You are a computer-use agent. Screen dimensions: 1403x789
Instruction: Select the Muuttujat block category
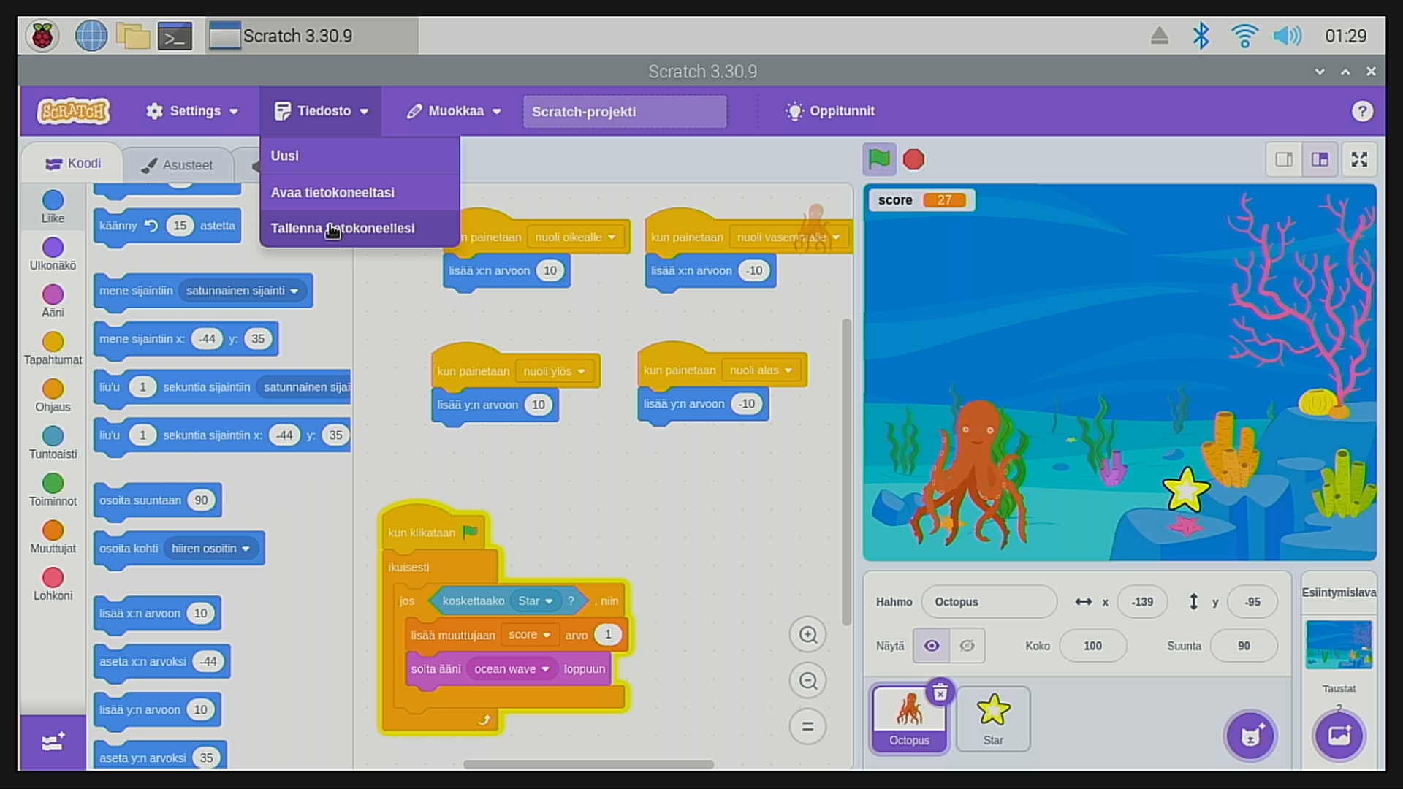[x=53, y=537]
